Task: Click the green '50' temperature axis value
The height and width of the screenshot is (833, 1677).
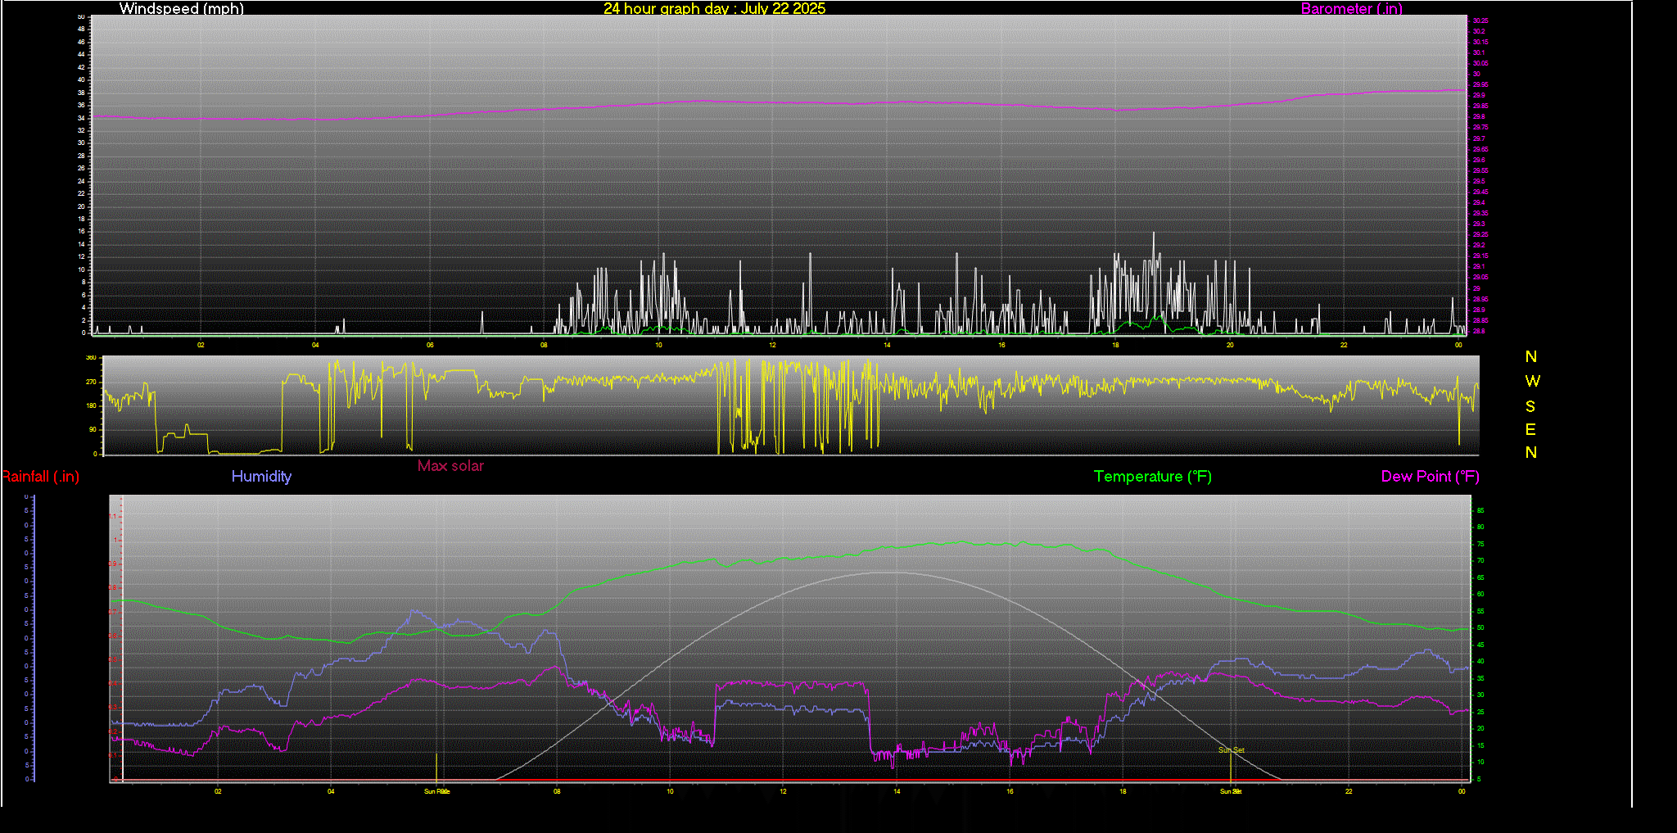Action: [1480, 628]
